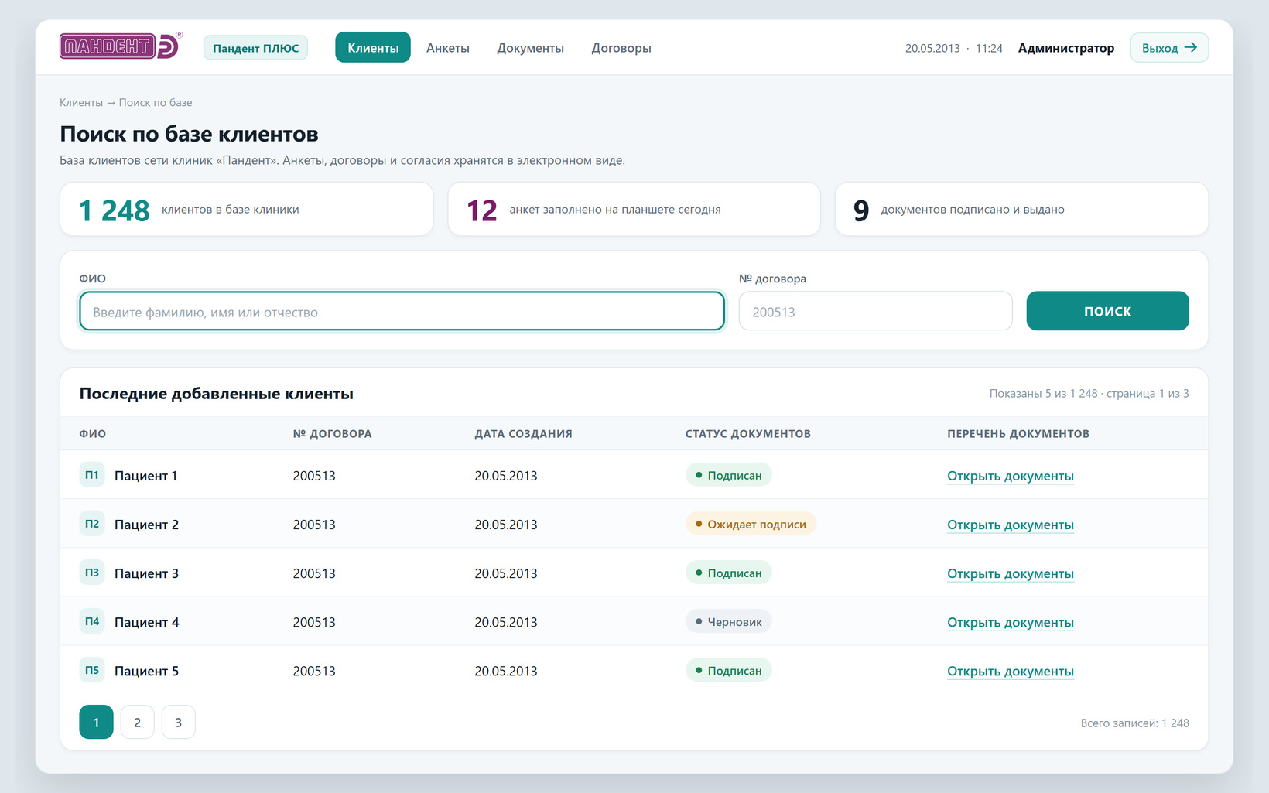Click the 9 документов stat card

pyautogui.click(x=1021, y=209)
